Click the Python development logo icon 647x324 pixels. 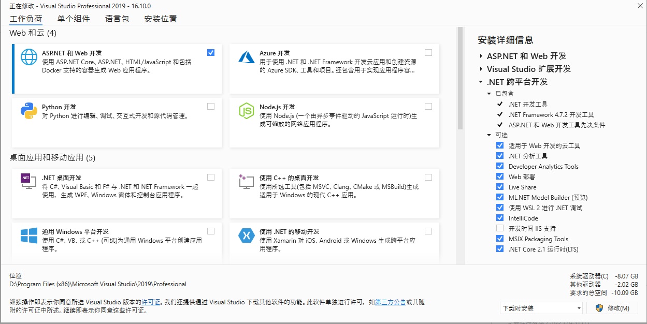29,111
